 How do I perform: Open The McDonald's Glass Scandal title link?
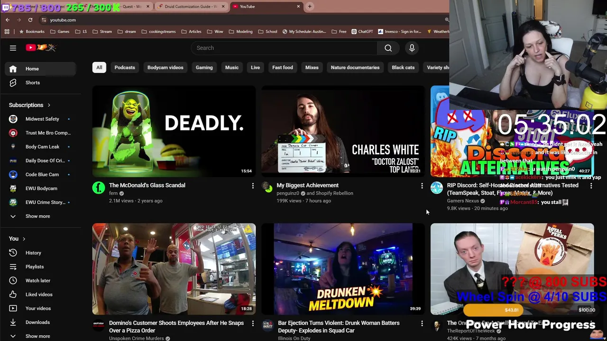click(x=147, y=185)
